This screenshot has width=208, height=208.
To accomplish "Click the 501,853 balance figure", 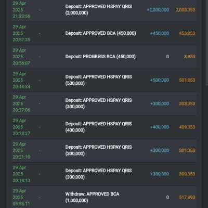I will (187, 80).
